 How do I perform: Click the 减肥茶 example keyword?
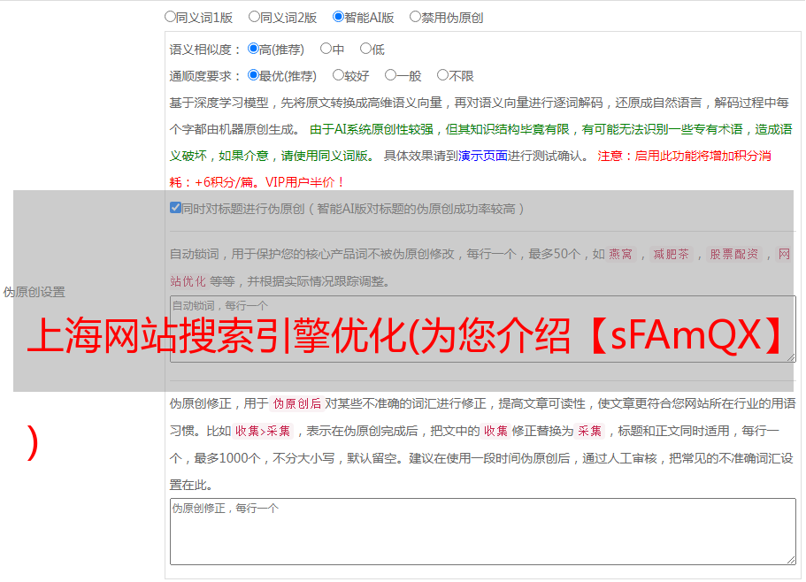[x=671, y=254]
